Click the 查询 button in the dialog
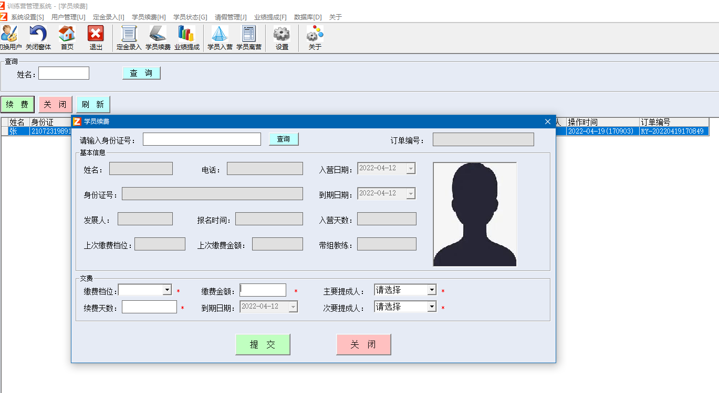719x393 pixels. tap(284, 139)
